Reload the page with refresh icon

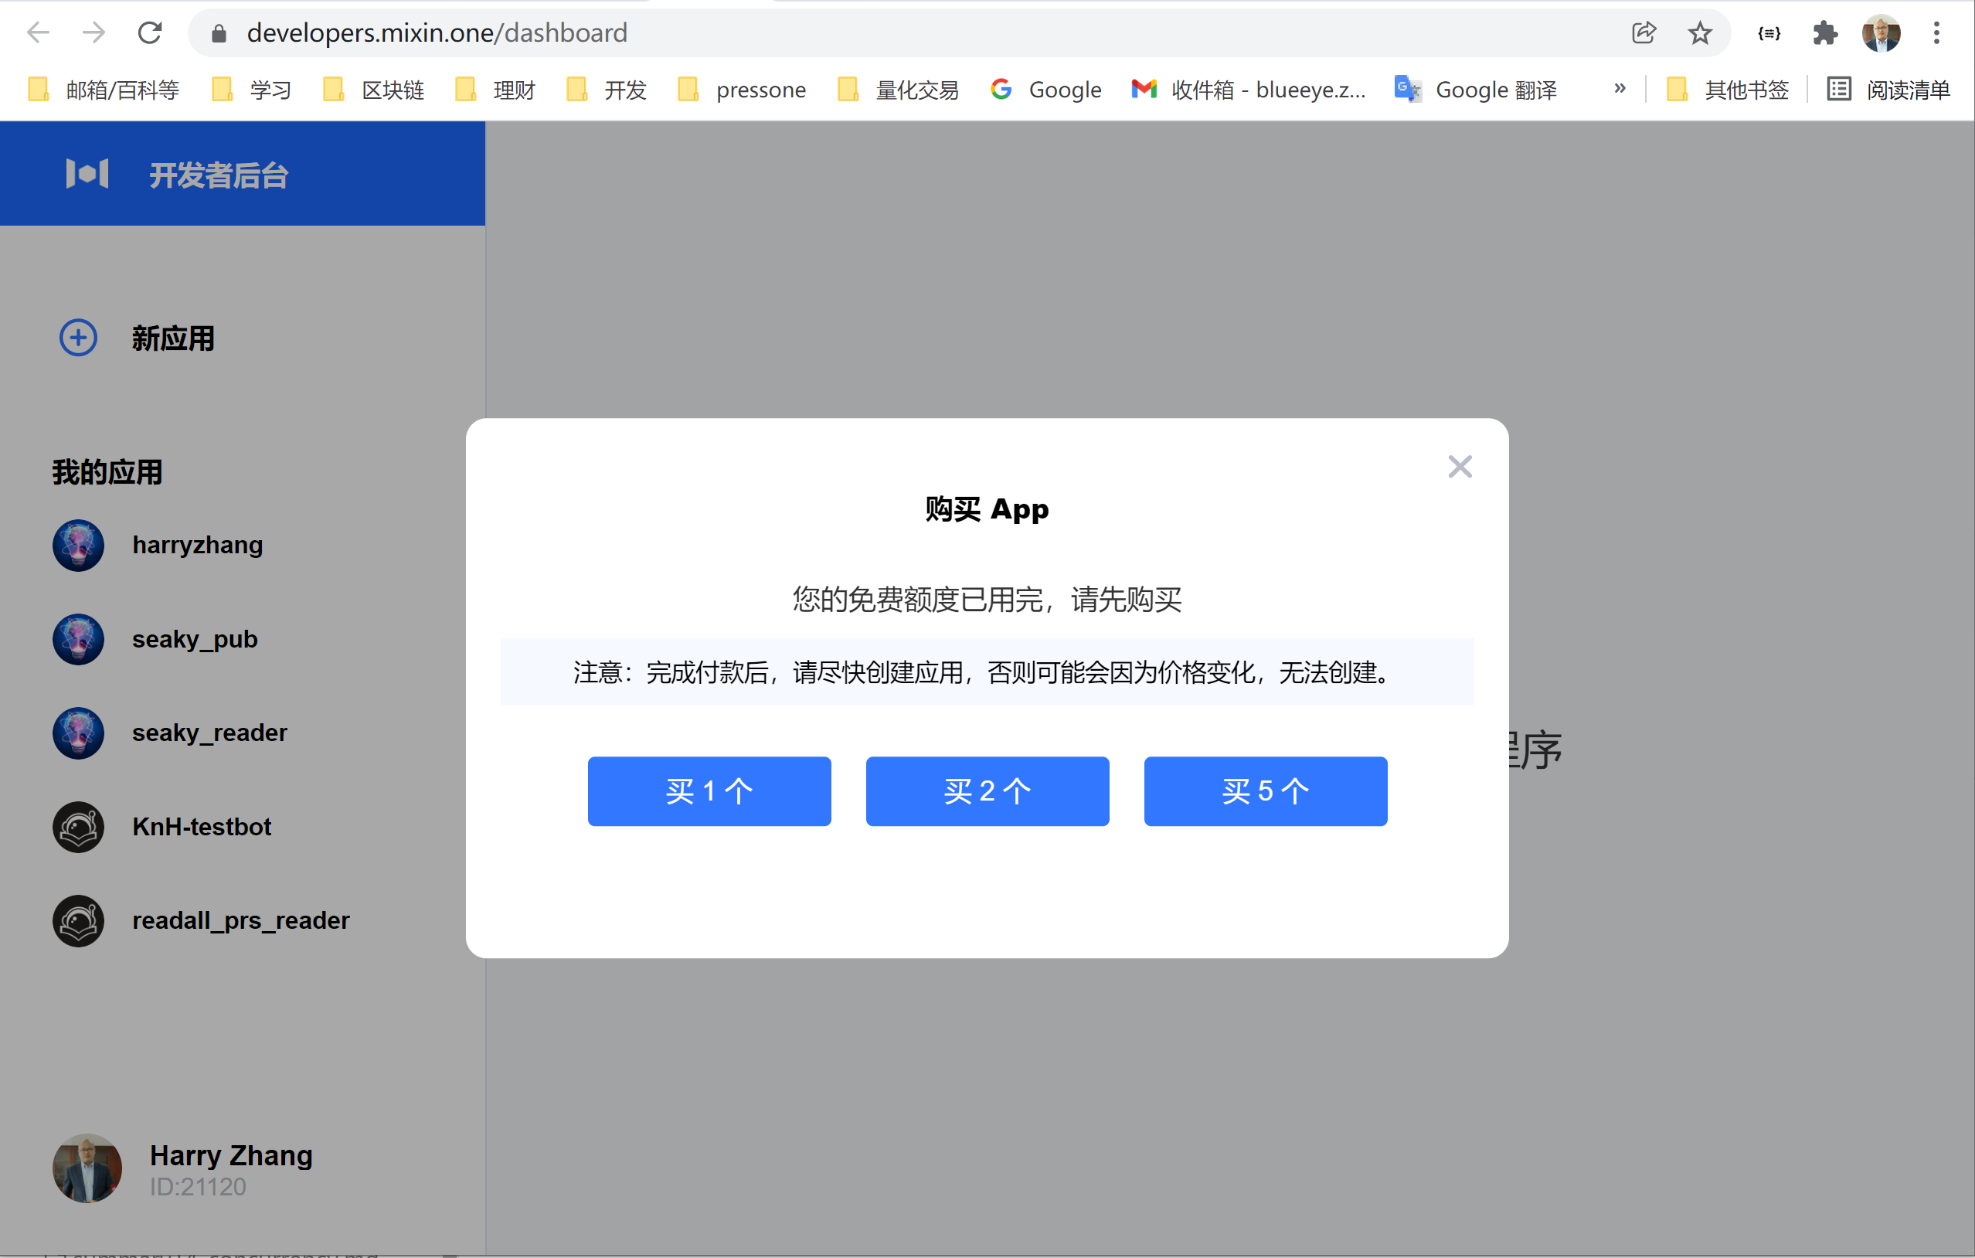tap(149, 32)
